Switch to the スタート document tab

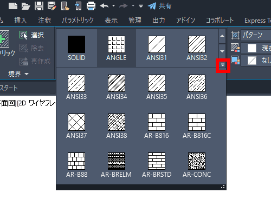(x=9, y=88)
